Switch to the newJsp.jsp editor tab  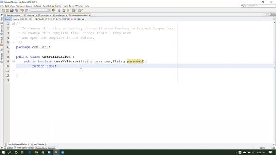tap(60, 15)
